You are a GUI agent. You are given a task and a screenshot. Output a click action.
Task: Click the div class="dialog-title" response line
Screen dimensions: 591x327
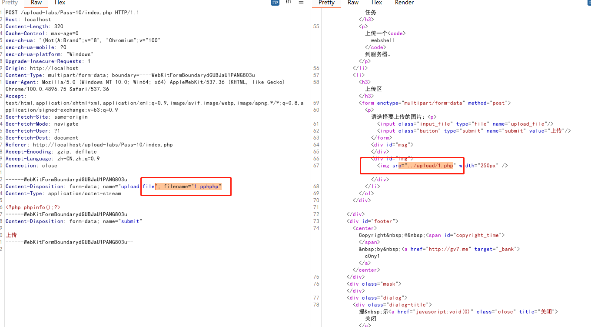coord(393,305)
